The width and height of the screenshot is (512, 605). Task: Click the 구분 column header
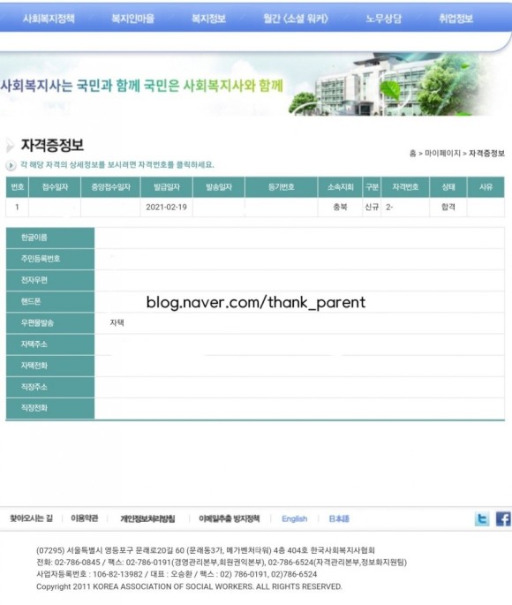click(x=372, y=187)
